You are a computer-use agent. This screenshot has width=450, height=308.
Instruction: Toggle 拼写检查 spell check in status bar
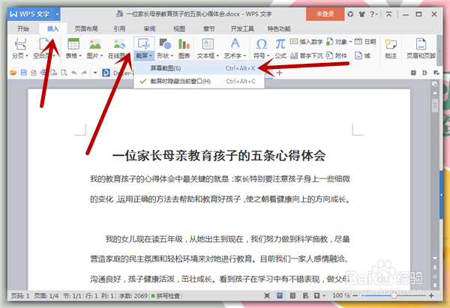[166, 295]
